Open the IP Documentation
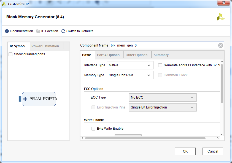The height and width of the screenshot is (163, 232). point(21,31)
